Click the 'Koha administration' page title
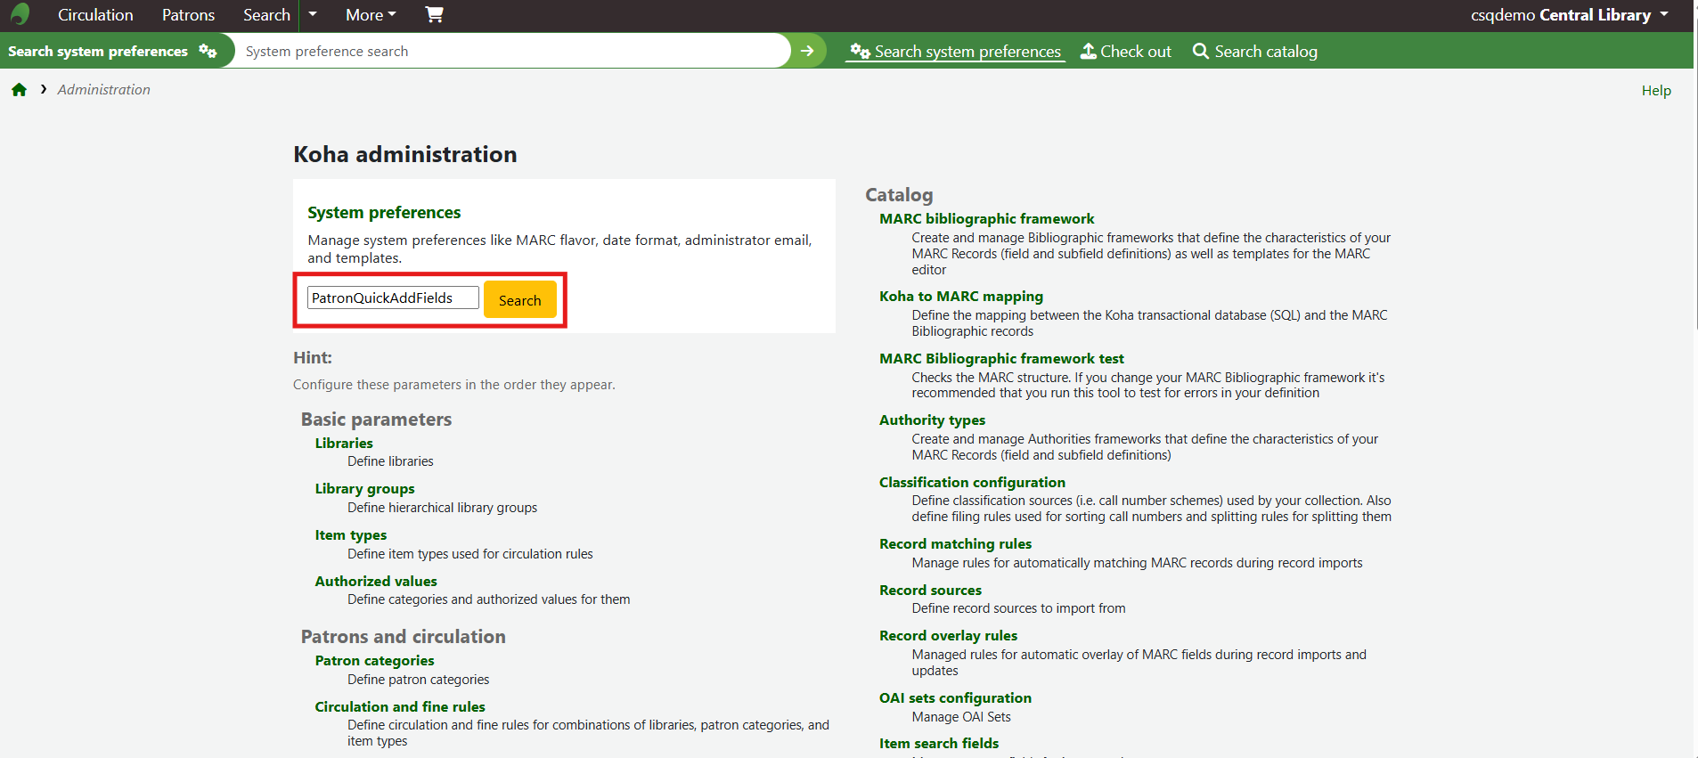 (x=405, y=154)
